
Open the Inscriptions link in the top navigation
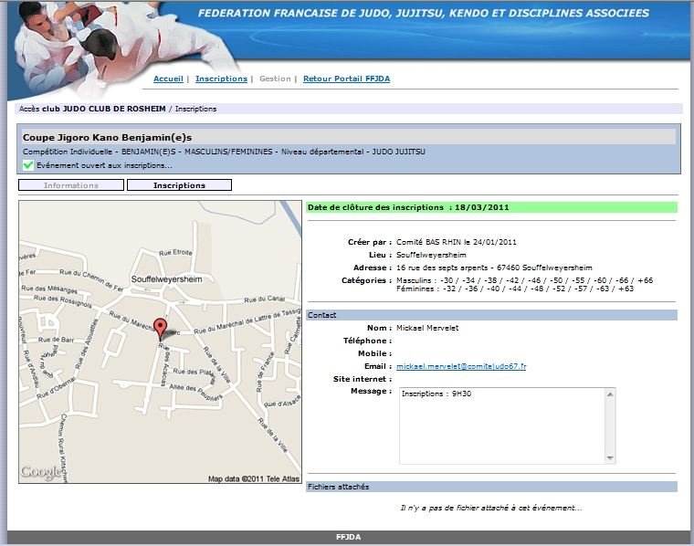click(x=221, y=79)
